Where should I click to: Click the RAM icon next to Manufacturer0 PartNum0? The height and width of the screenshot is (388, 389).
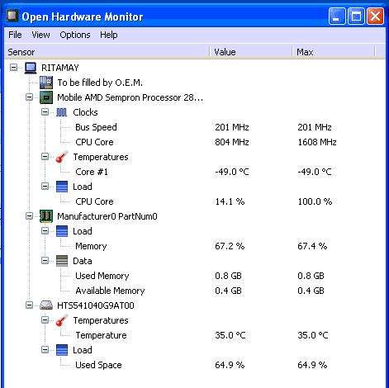[46, 216]
